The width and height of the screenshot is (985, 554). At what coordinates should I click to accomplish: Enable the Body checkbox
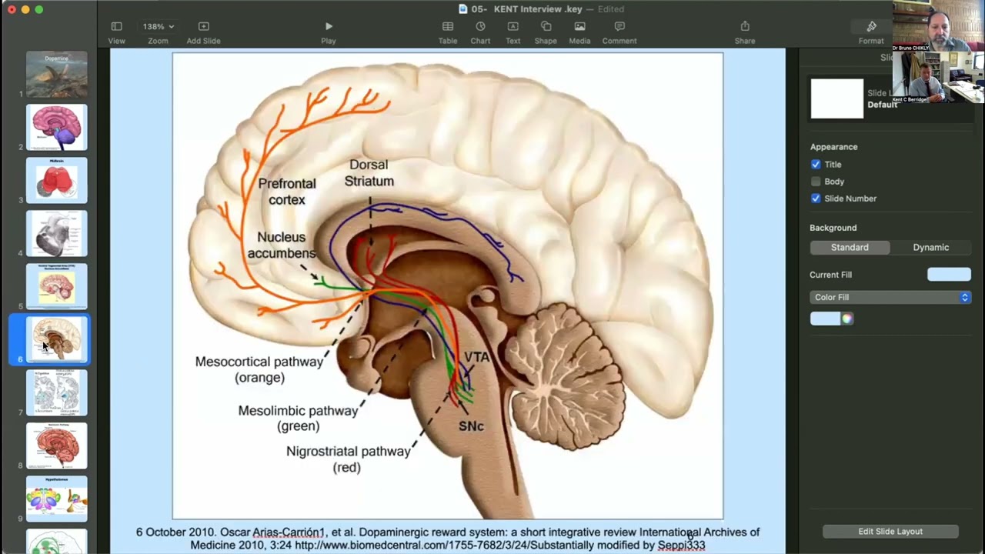pos(816,181)
